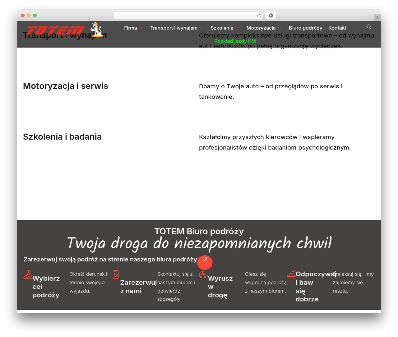Expand the Motoryzacja menu chevron
The width and height of the screenshot is (398, 337).
(279, 28)
